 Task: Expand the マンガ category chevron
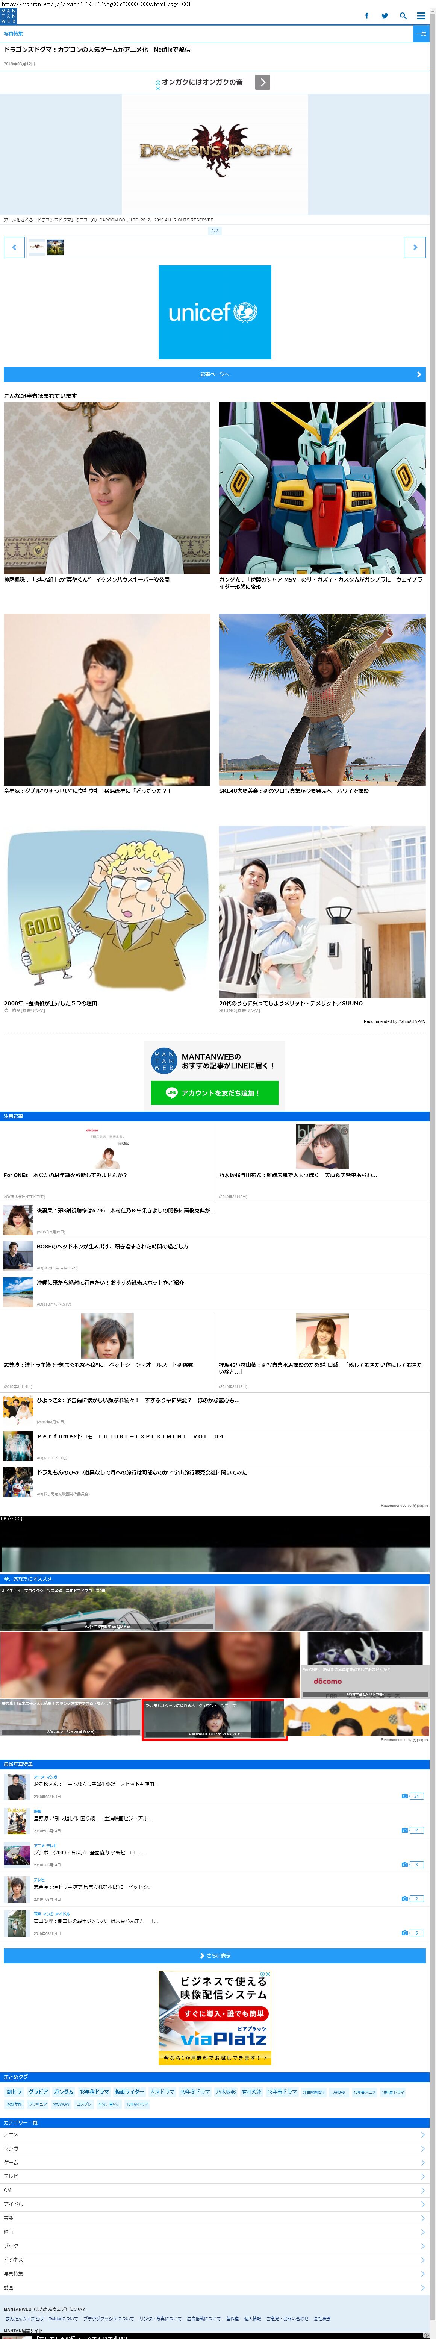pyautogui.click(x=423, y=2148)
